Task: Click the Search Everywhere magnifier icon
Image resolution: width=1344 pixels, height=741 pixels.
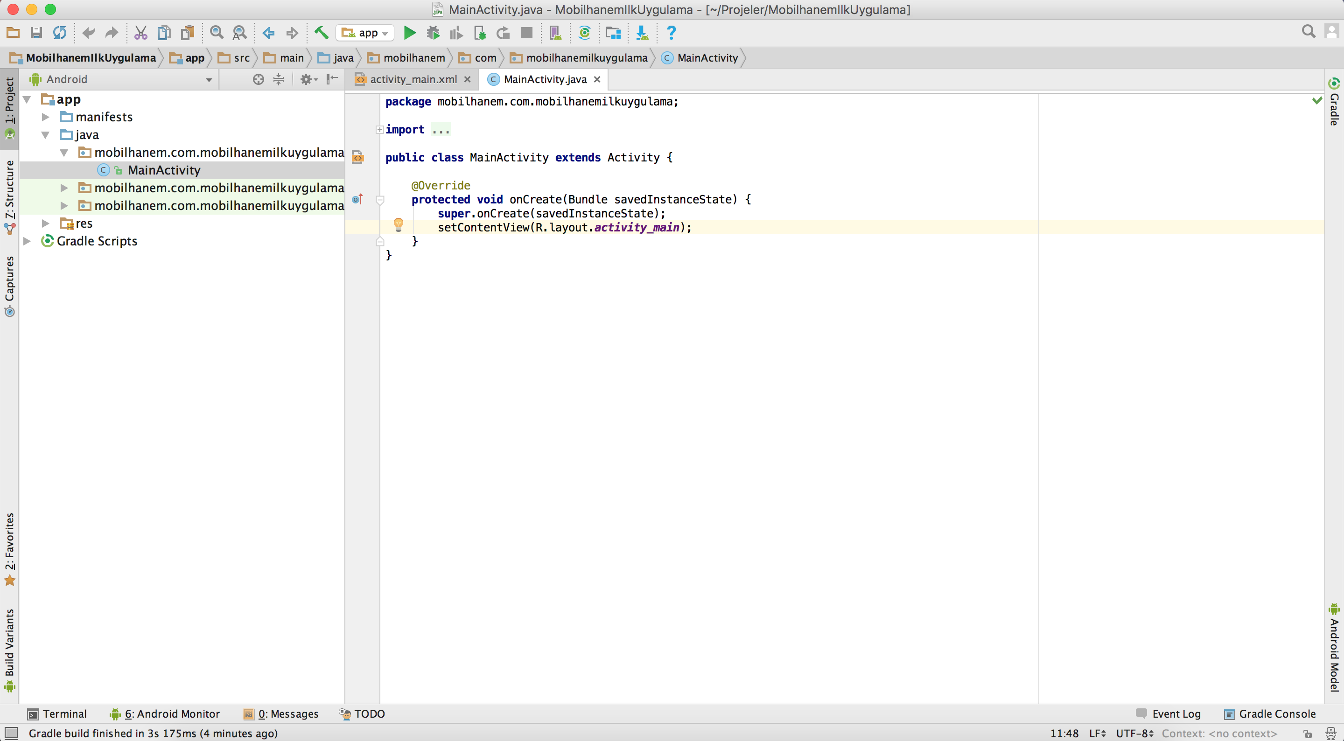Action: [1308, 32]
